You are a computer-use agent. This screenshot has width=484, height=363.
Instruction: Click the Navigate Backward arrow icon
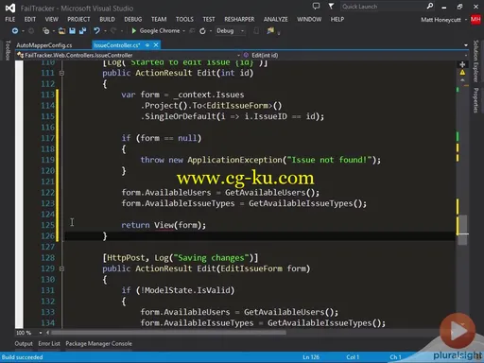[x=15, y=31]
